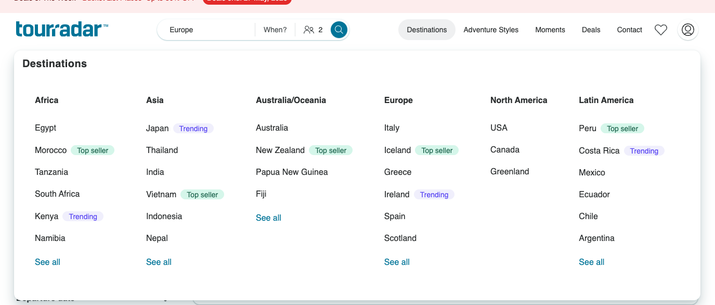Viewport: 715px width, 305px height.
Task: Click the Top seller badge beside Vietnam
Action: pos(202,195)
